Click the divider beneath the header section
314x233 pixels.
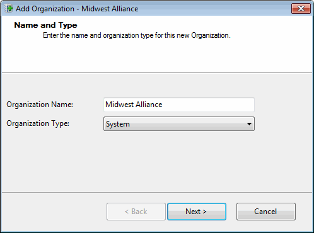click(157, 73)
